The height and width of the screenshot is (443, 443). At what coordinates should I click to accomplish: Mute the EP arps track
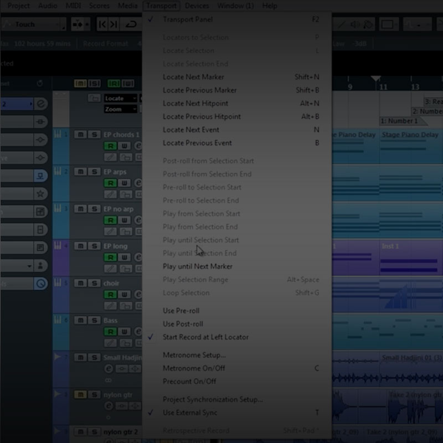coord(80,172)
